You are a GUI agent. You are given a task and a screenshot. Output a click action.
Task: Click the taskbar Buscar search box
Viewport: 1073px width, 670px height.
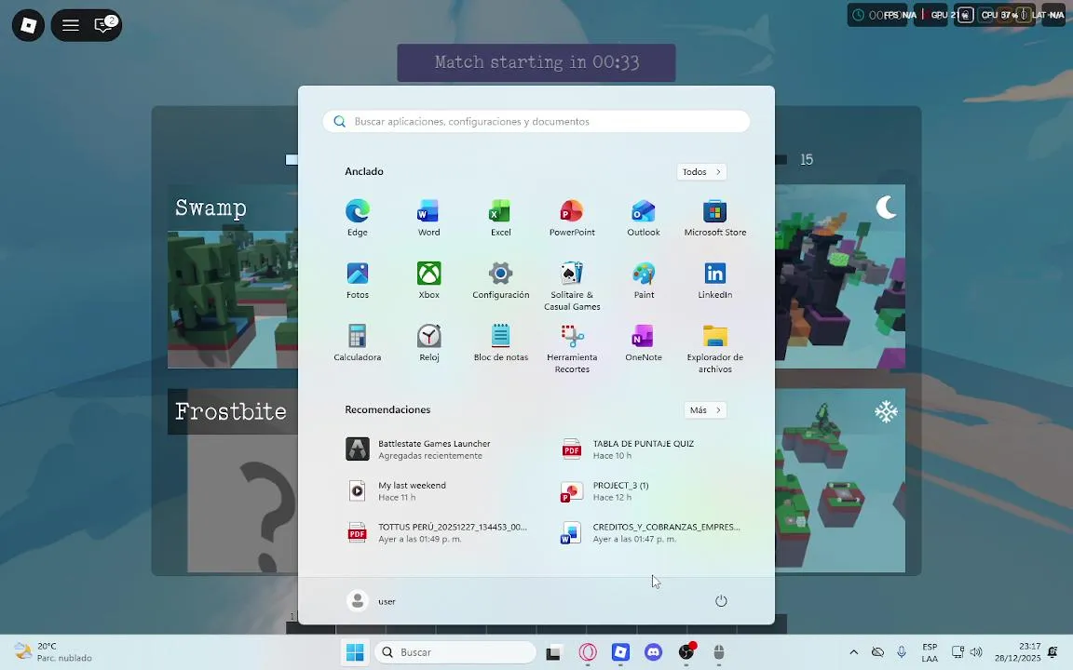tap(455, 652)
